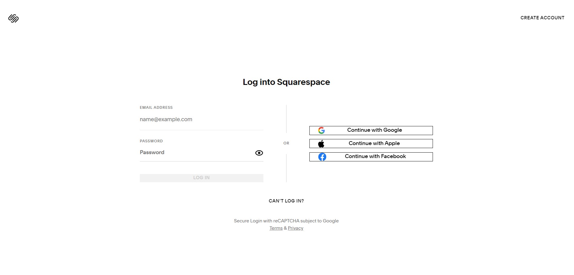This screenshot has height=275, width=574.
Task: Open the Create Account page
Action: 542,18
